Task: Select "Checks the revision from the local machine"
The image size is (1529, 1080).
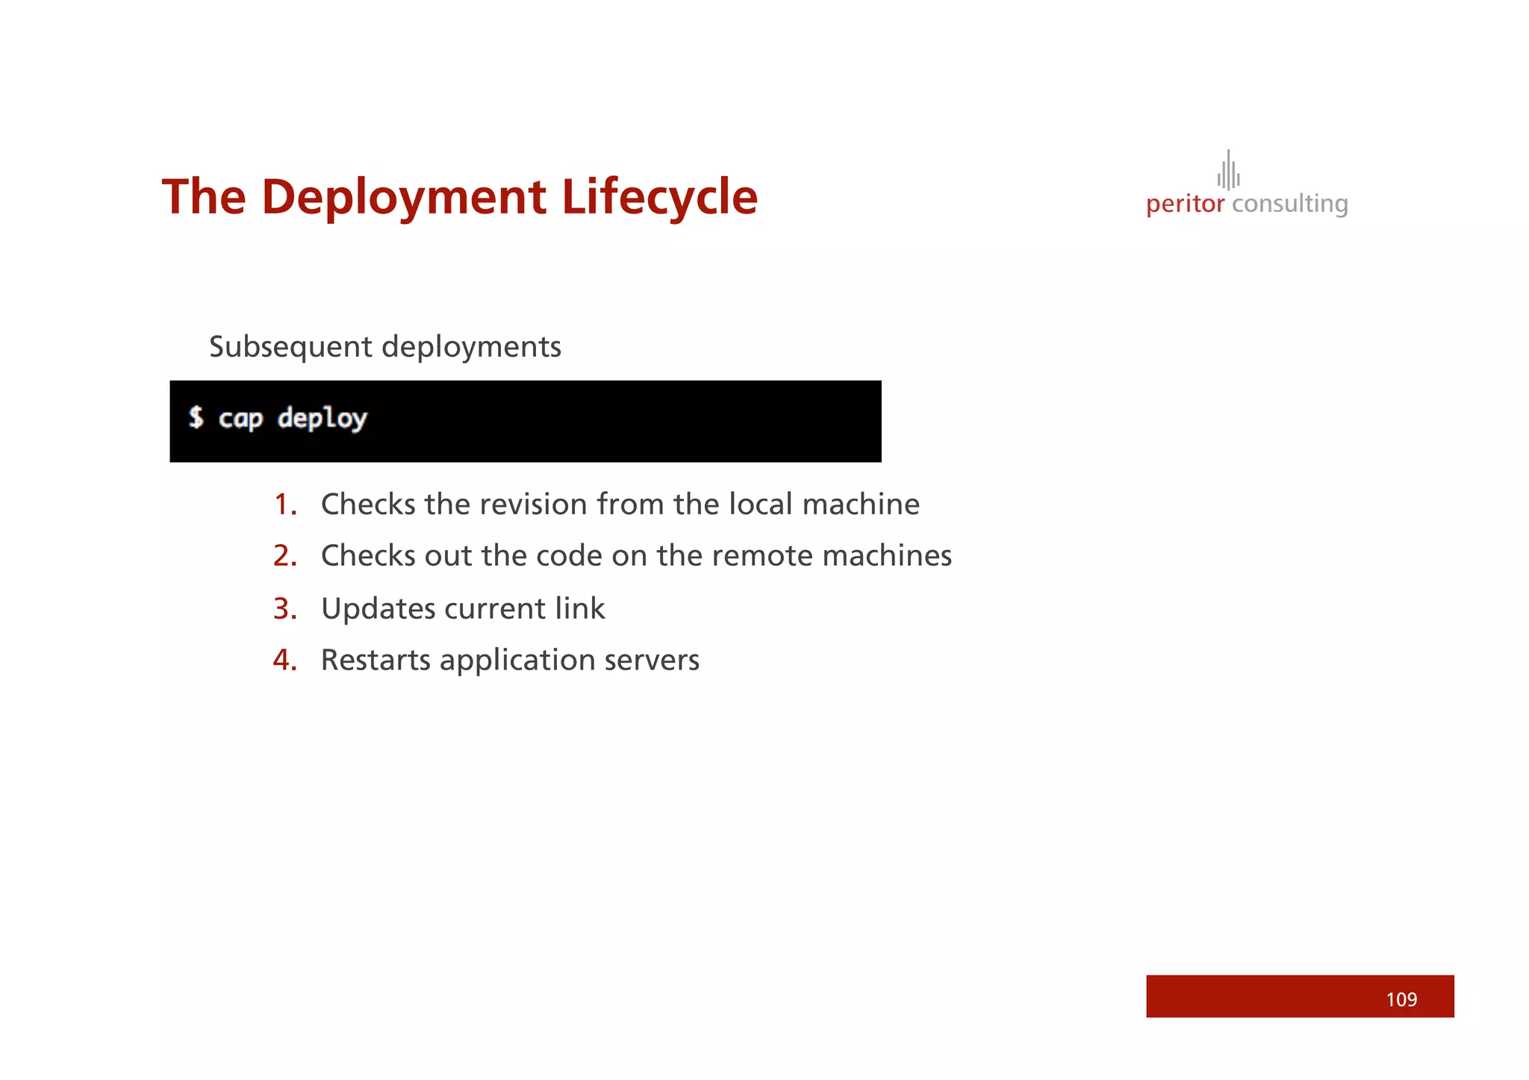Action: tap(620, 505)
